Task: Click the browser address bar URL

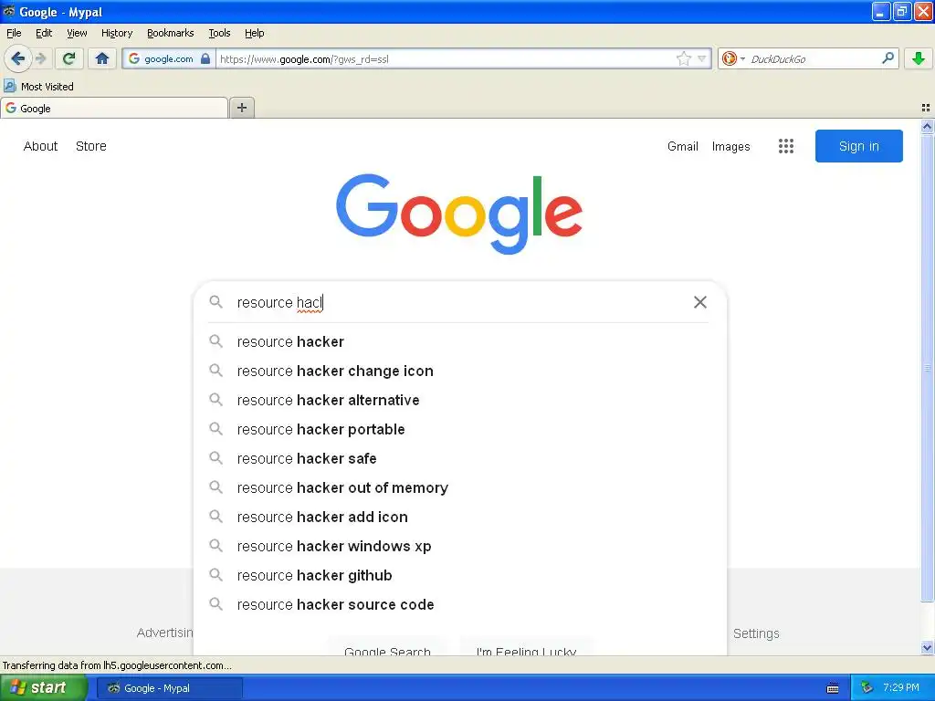Action: pyautogui.click(x=445, y=58)
